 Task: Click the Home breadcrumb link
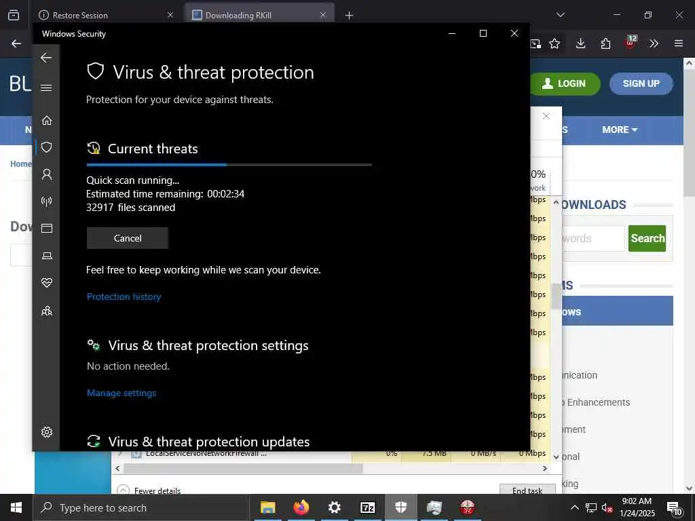pos(21,164)
